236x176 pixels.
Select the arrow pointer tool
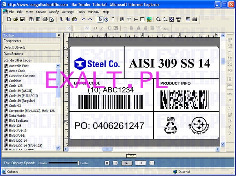100,20
